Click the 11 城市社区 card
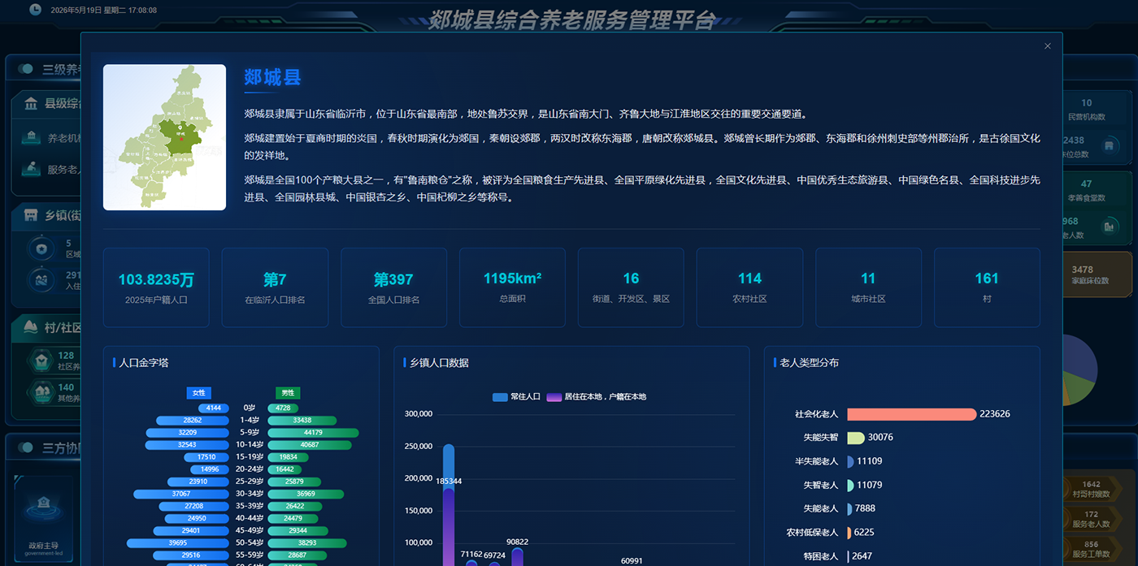 coord(868,287)
